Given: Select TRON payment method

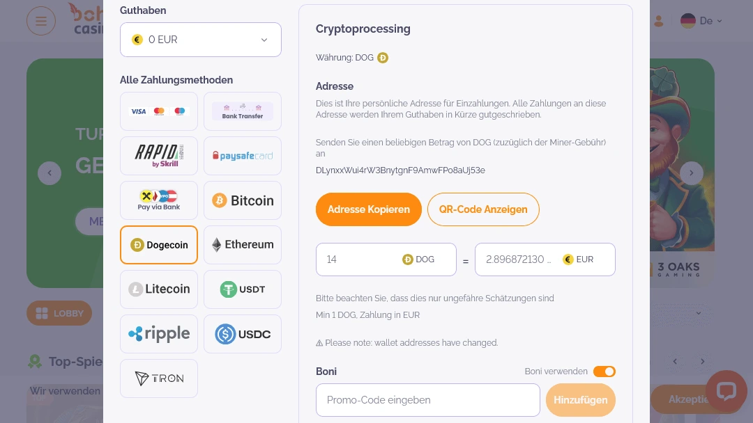Looking at the screenshot, I should 159,378.
